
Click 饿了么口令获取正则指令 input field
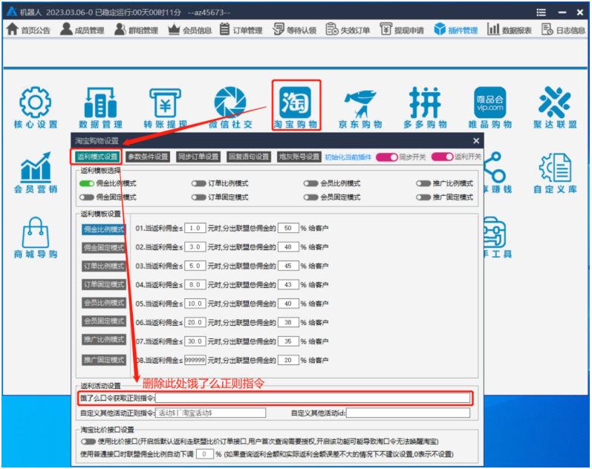pyautogui.click(x=313, y=398)
